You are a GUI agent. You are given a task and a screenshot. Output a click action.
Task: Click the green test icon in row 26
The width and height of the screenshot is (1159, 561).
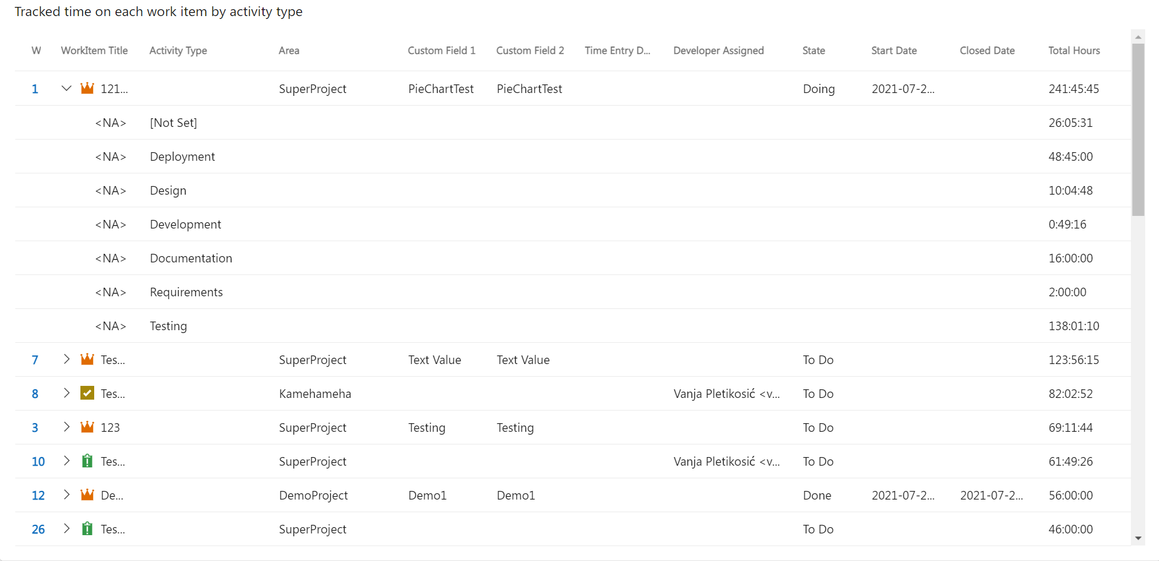87,528
